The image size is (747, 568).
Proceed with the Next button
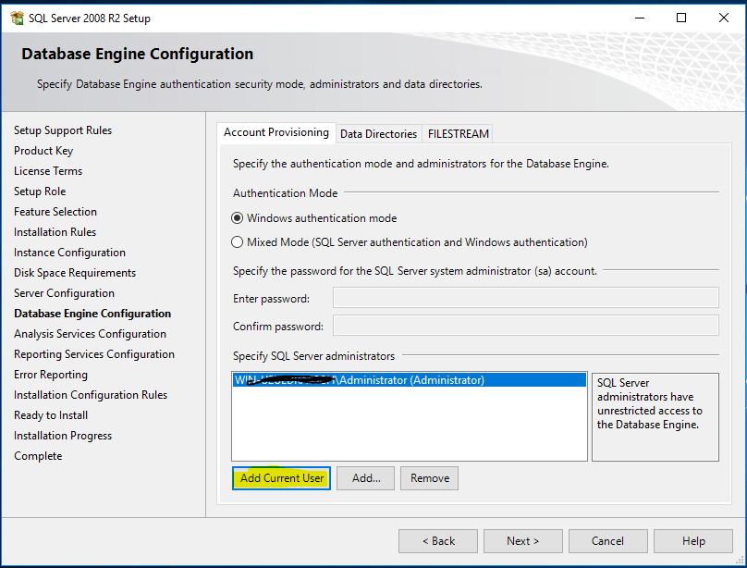point(523,541)
